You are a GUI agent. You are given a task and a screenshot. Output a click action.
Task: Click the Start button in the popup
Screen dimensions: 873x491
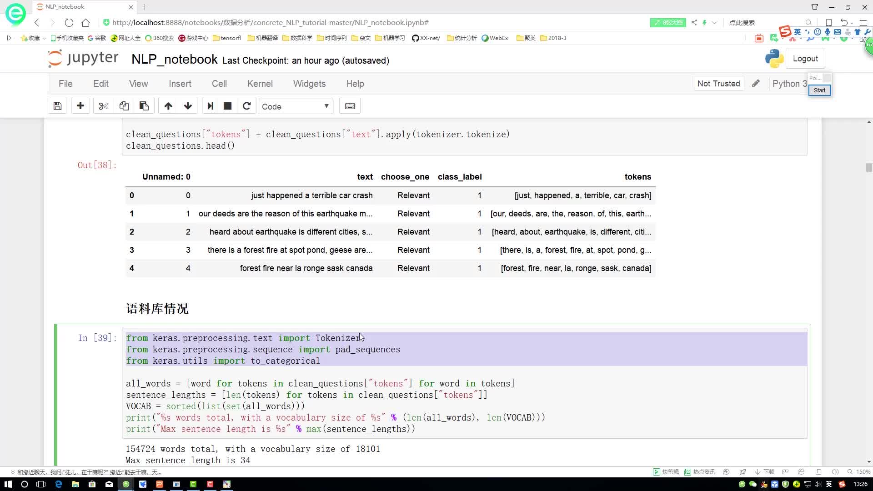819,90
